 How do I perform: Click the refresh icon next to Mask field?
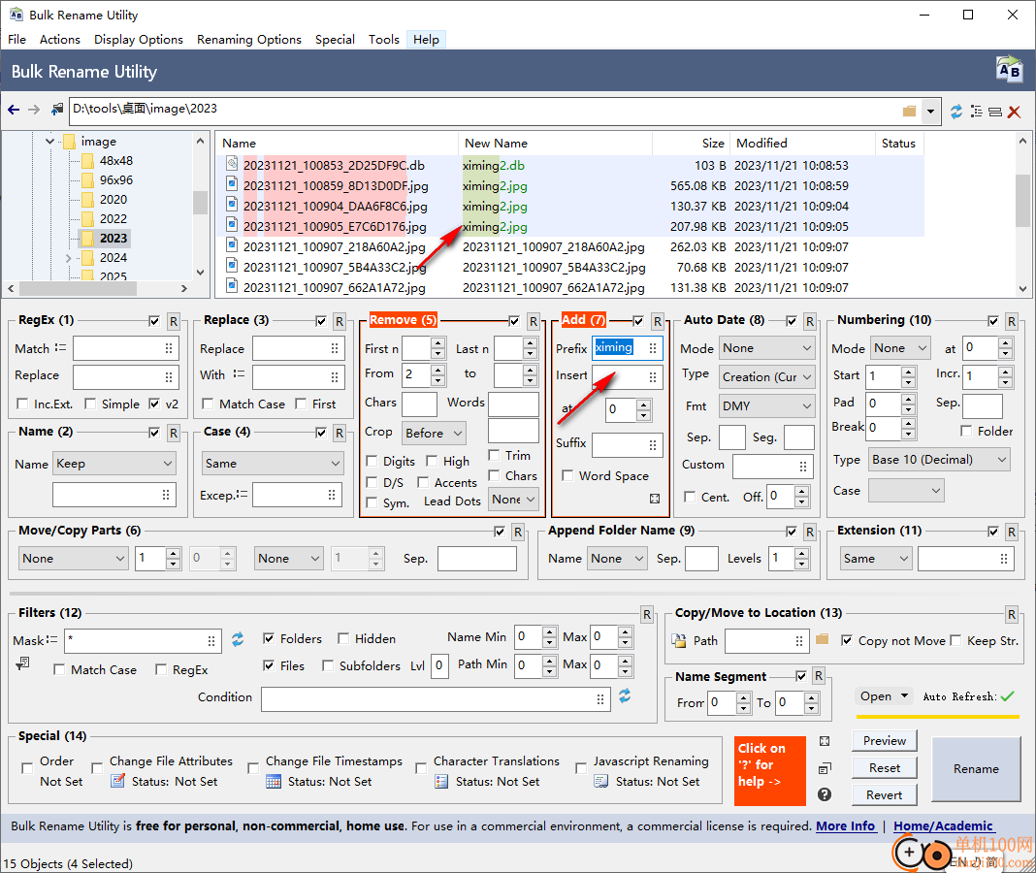point(238,639)
